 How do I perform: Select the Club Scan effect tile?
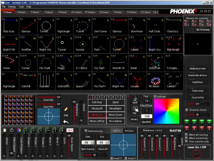click(x=10, y=26)
